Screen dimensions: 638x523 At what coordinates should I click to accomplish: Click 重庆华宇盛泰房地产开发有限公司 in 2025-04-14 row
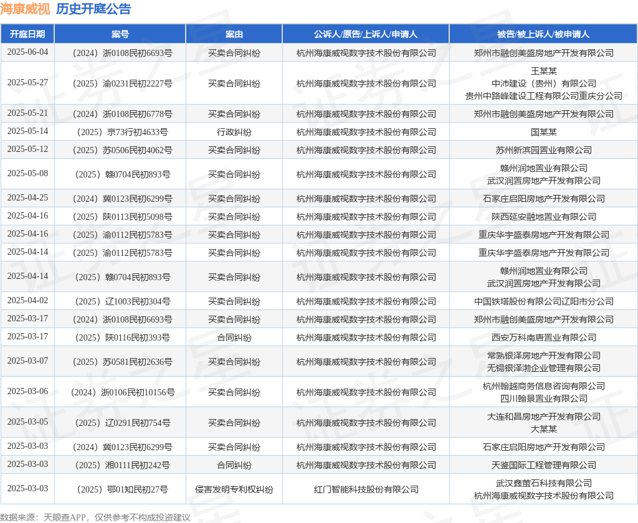click(543, 253)
